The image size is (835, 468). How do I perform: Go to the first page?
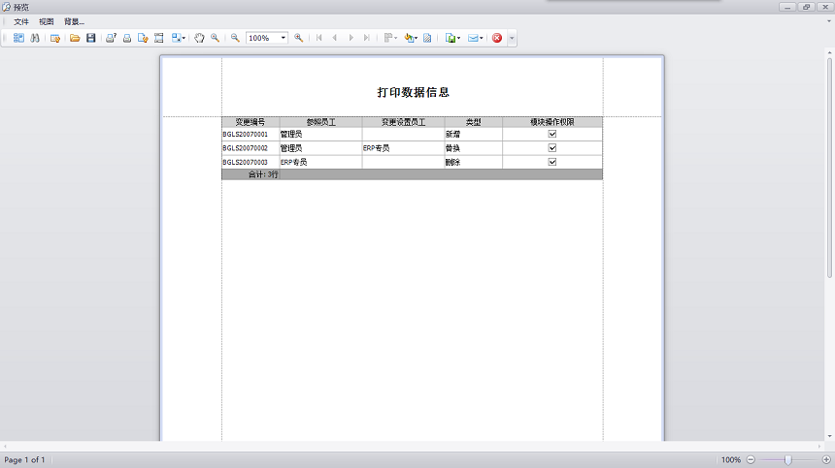319,38
